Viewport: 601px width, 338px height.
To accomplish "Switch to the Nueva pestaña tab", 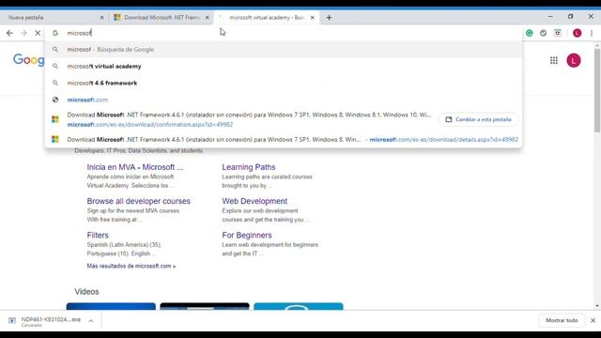I will pos(54,18).
